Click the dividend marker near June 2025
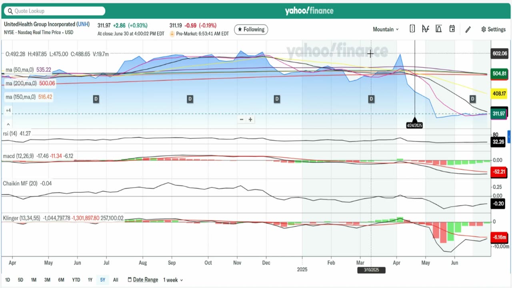The width and height of the screenshot is (512, 288). [x=473, y=99]
